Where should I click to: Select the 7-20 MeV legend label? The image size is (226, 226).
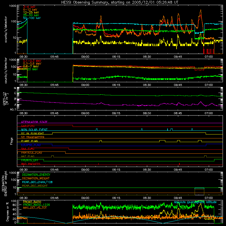31,69
